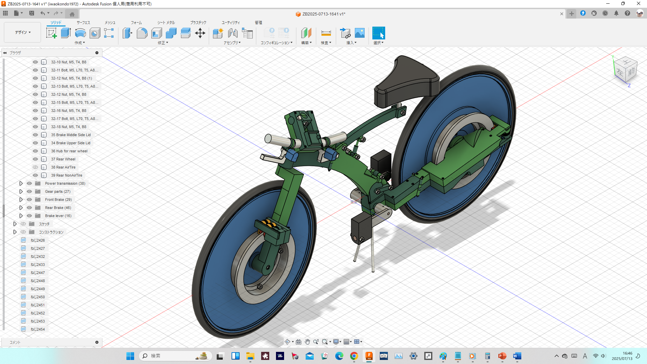Open the アセンブリ menu
The height and width of the screenshot is (364, 647).
pos(232,43)
